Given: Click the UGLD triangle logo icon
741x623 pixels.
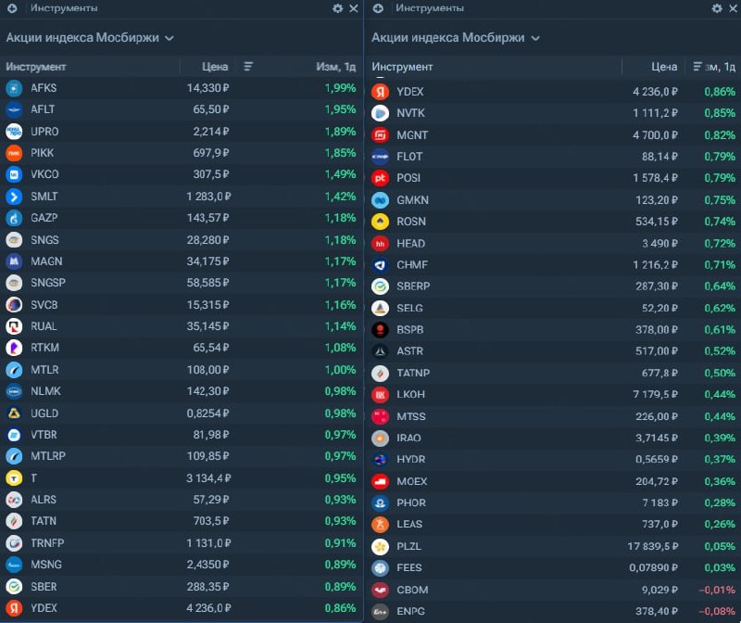Looking at the screenshot, I should click(x=14, y=413).
